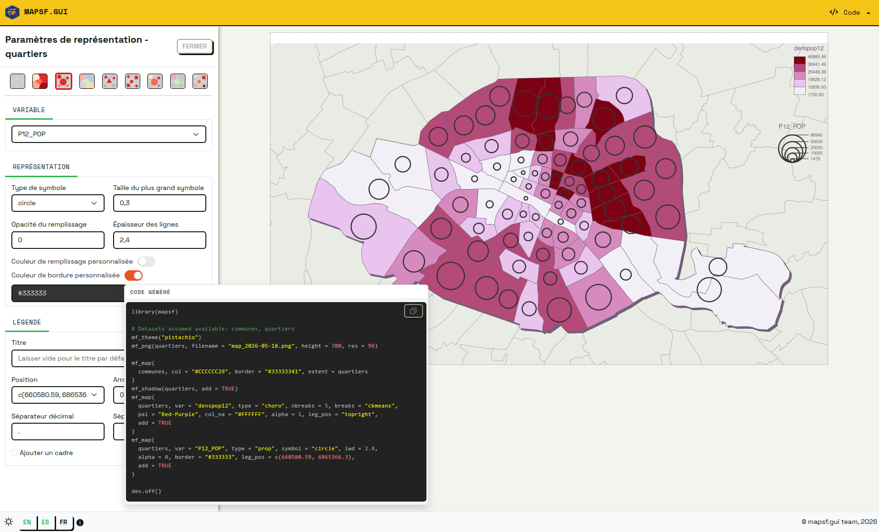This screenshot has height=532, width=879.
Task: Copy the generated code with the copy icon
Action: pos(413,311)
